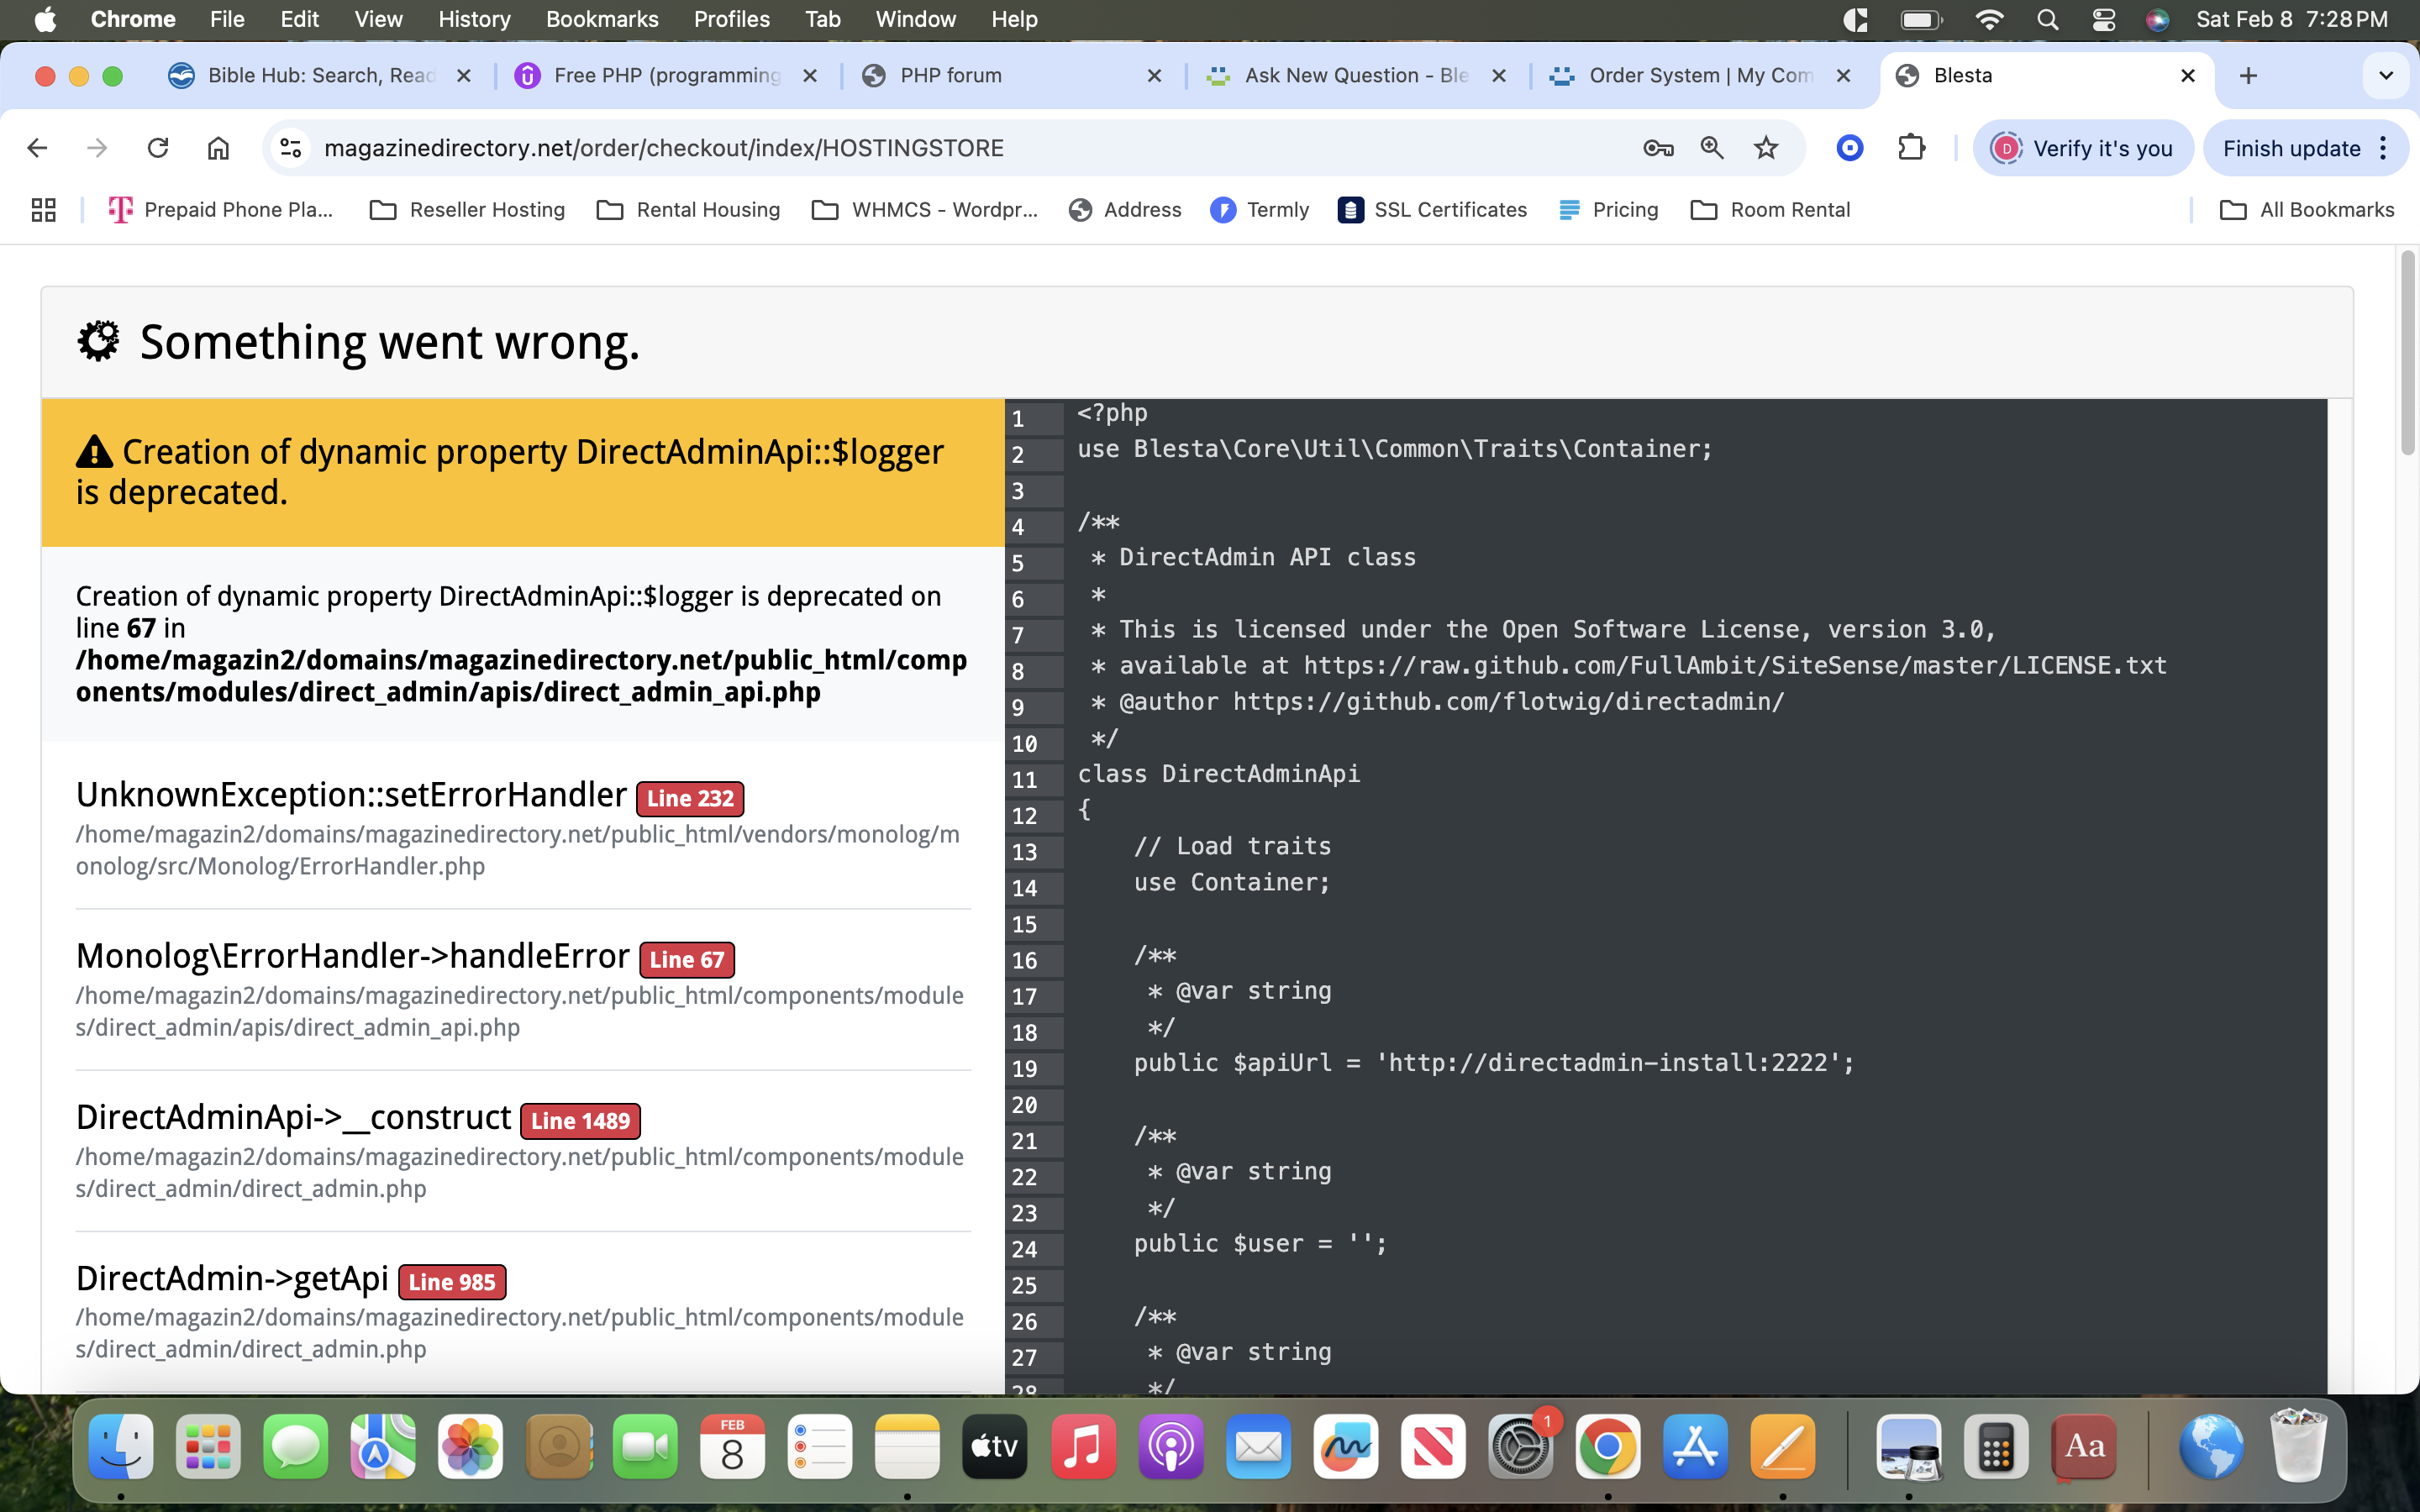Open the SSL Certificates bookmark
Screen dimensions: 2420x1512
pos(1432,210)
